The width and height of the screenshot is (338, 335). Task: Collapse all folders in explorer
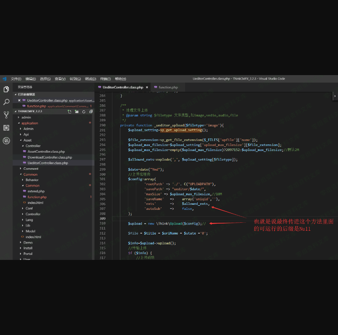pos(91,112)
